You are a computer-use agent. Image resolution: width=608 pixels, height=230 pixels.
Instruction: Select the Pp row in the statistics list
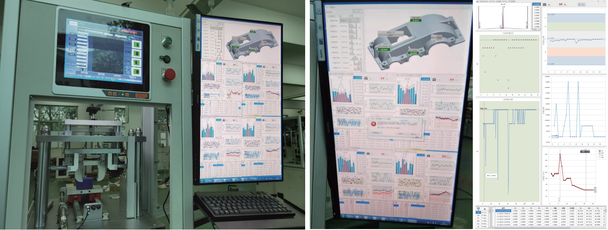click(x=482, y=218)
